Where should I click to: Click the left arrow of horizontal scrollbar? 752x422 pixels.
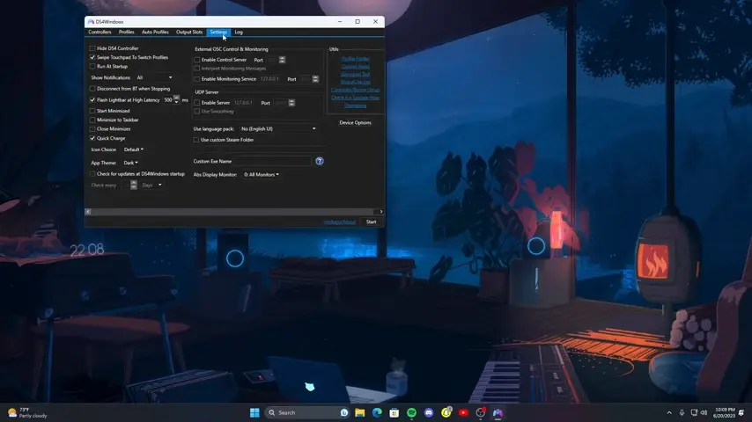pyautogui.click(x=88, y=212)
